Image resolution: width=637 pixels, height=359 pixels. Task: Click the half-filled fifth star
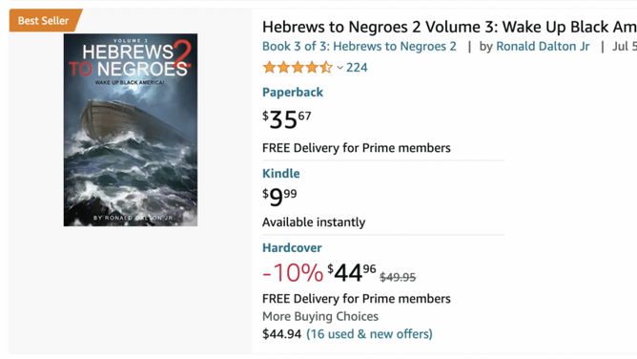pos(326,67)
